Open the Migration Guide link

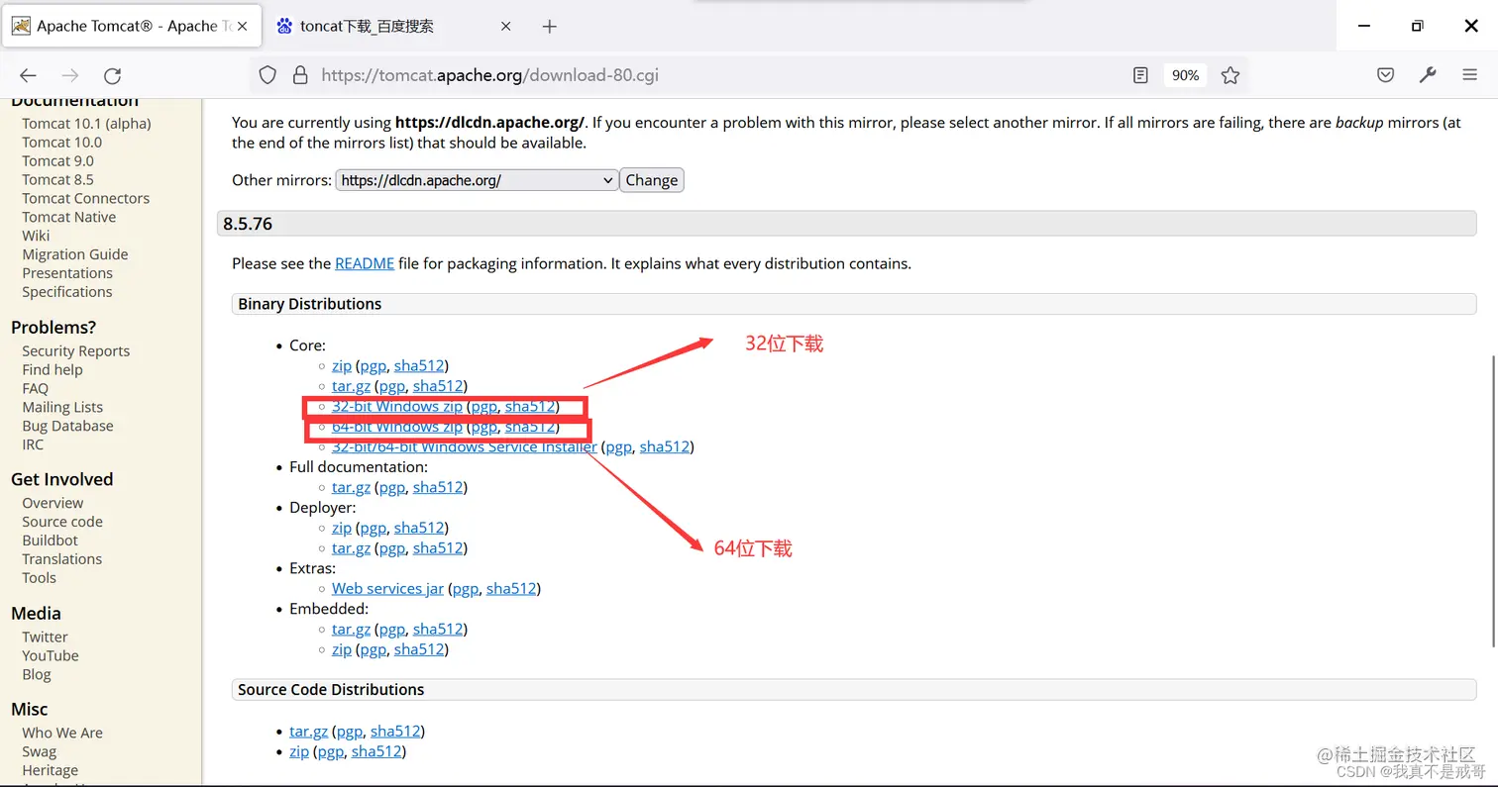(x=74, y=254)
